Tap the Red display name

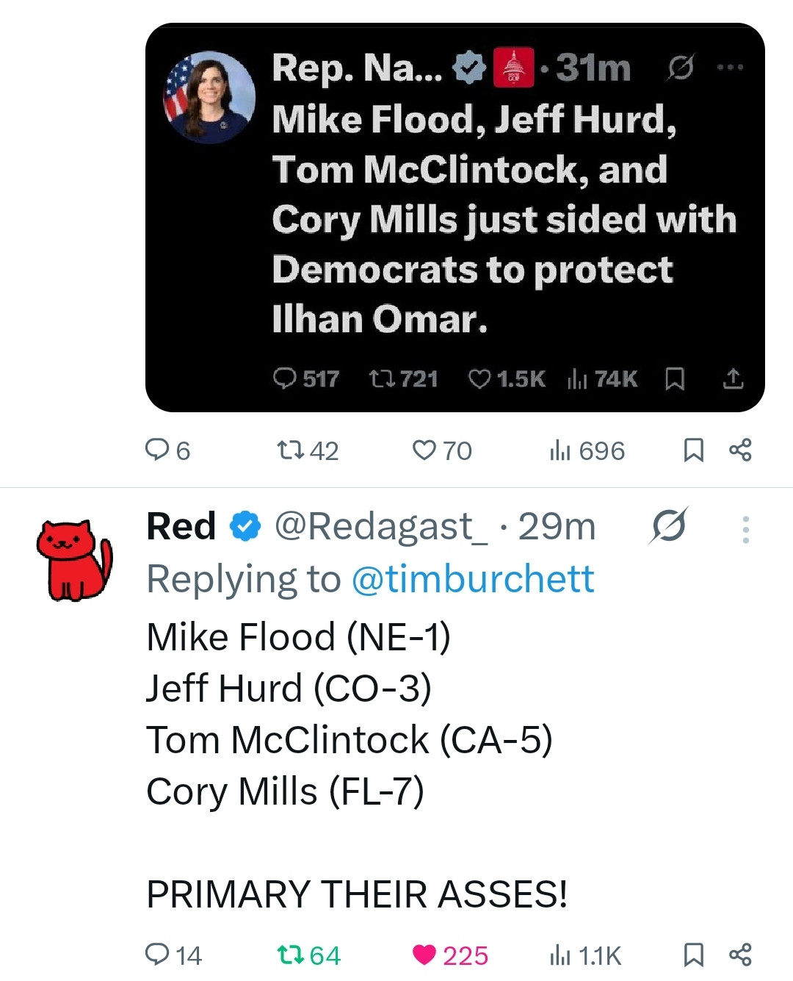[181, 526]
